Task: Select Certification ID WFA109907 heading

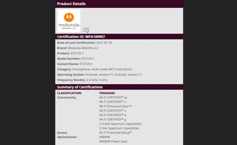Action: 81,37
